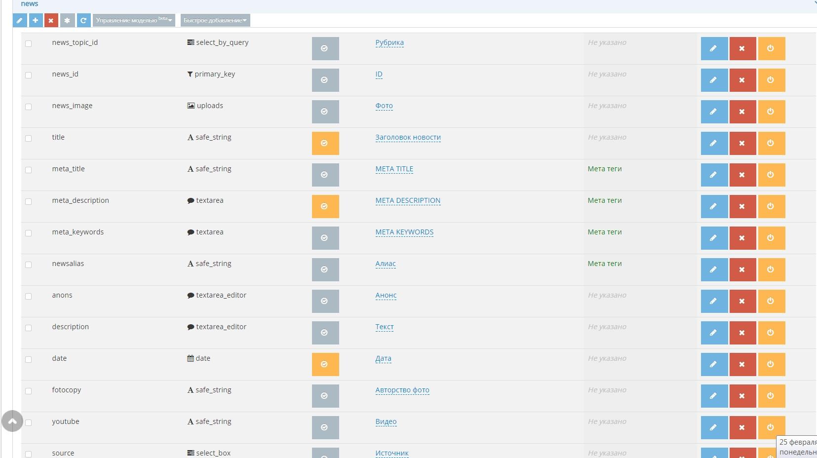Edit the news_id field
Screen dimensions: 817x458
[x=714, y=80]
